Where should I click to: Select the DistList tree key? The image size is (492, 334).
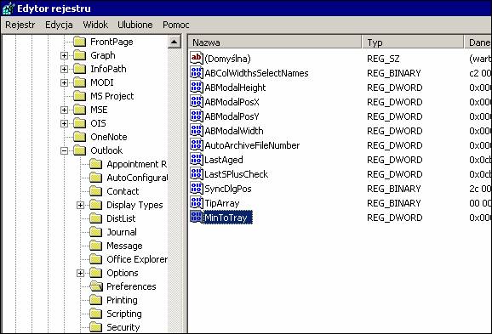(121, 218)
